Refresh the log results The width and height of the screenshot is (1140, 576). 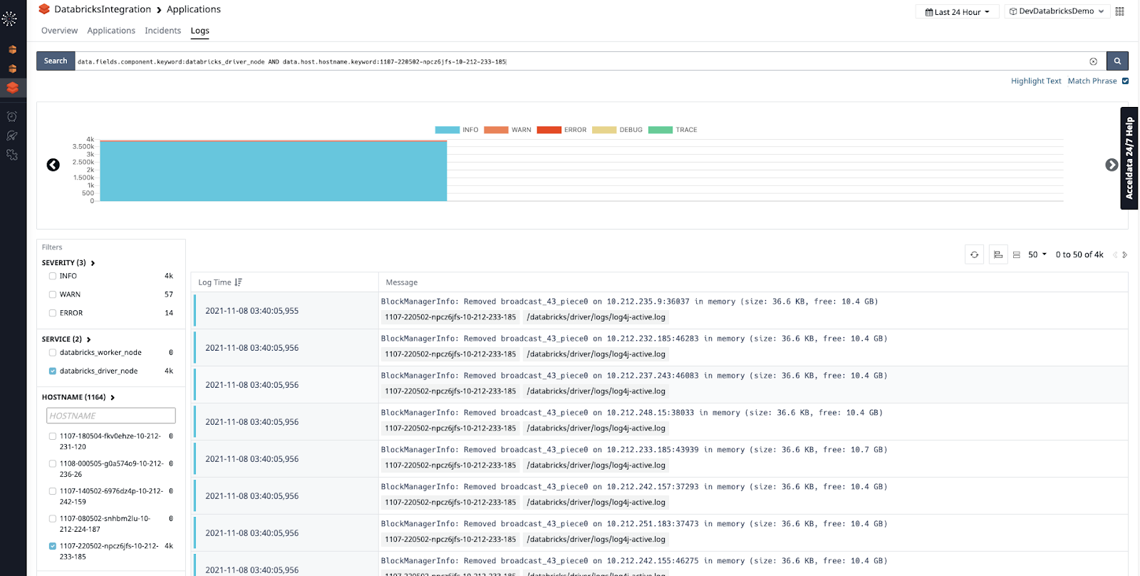974,254
